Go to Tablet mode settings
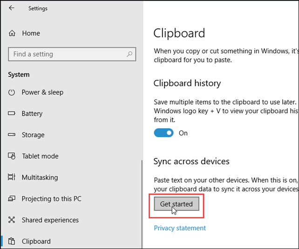The width and height of the screenshot is (299, 249). pyautogui.click(x=40, y=156)
